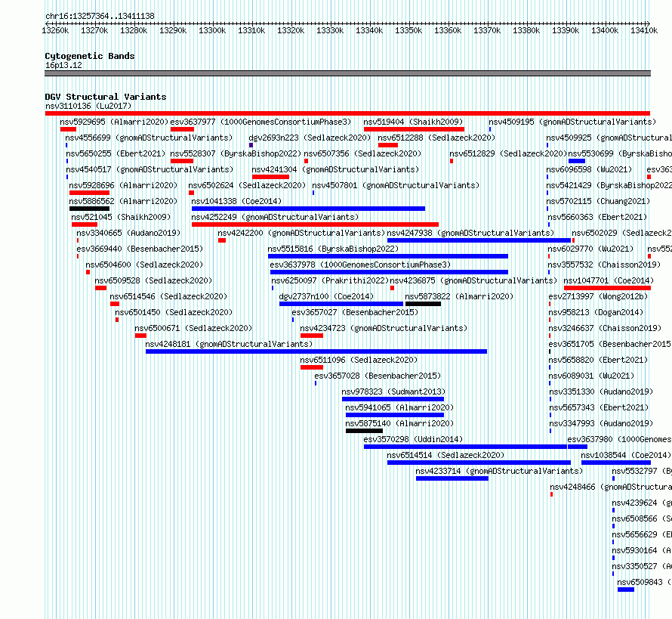Click the black bar under nsv5886562
Screen dimensions: 672x619
point(89,209)
